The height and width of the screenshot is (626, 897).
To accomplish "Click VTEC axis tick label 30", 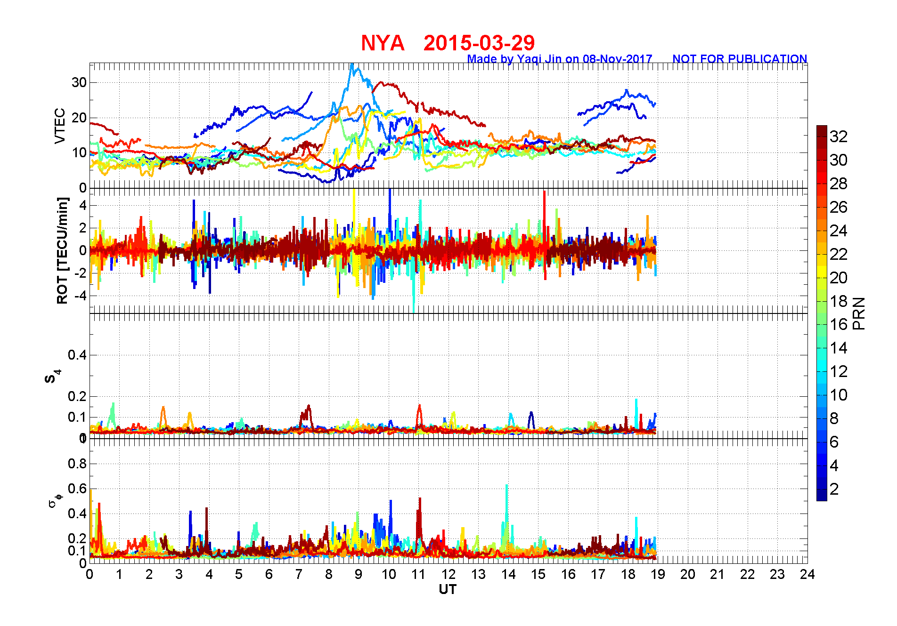I will point(79,82).
